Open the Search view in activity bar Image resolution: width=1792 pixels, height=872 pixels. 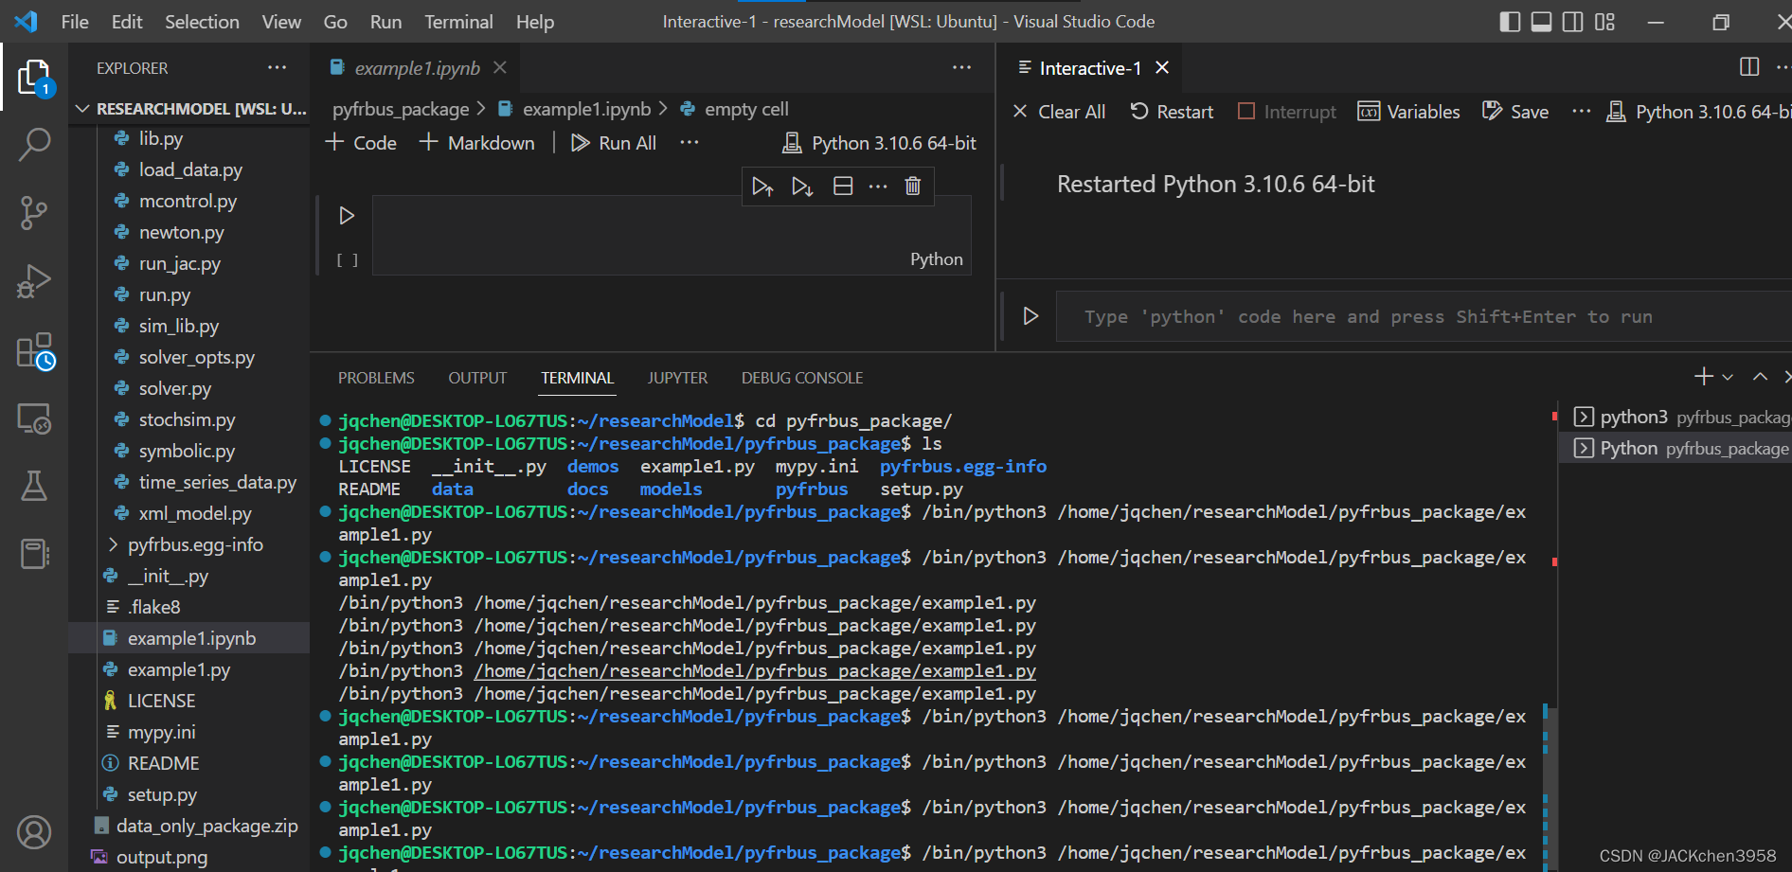click(x=34, y=145)
